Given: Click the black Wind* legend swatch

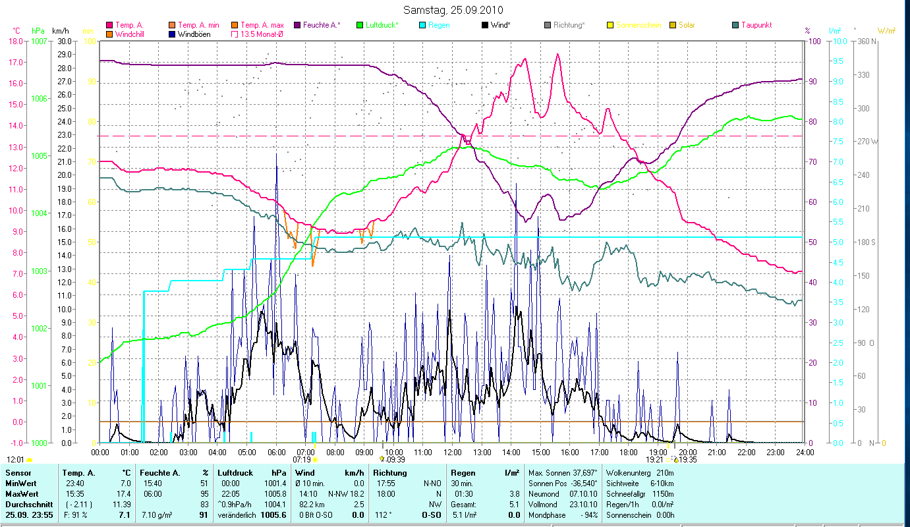Looking at the screenshot, I should 484,25.
